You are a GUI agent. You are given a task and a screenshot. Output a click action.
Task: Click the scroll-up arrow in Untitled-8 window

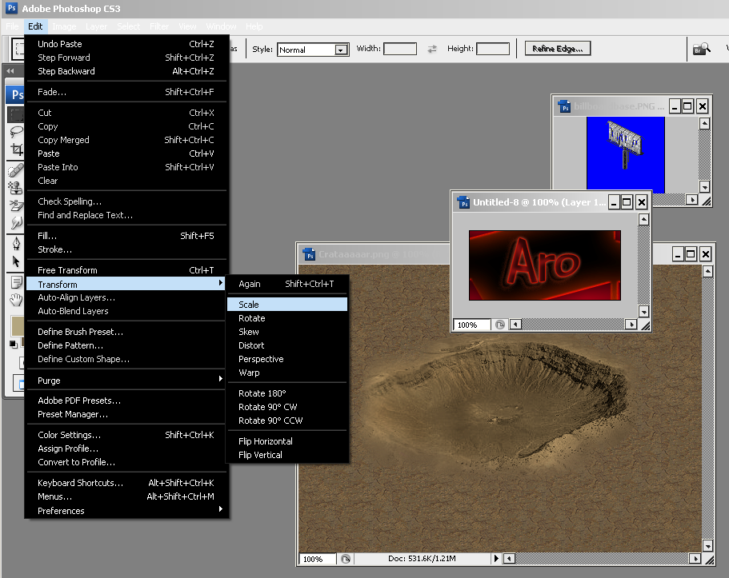click(643, 219)
